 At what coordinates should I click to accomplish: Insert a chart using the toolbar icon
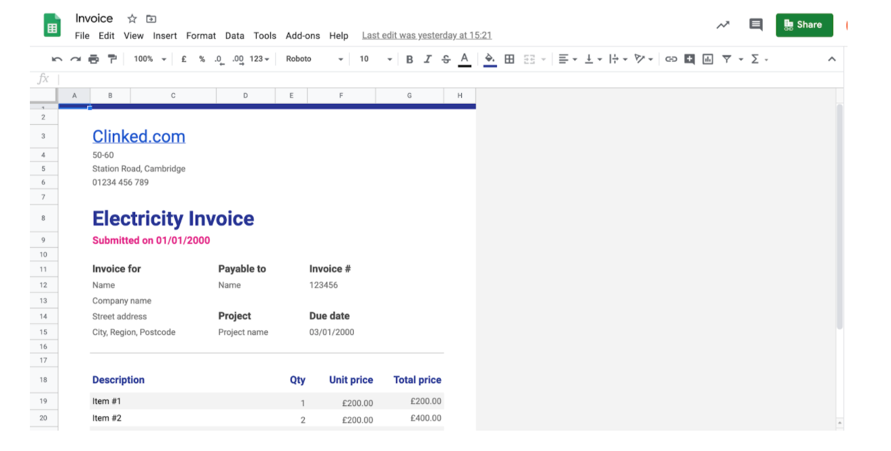tap(708, 59)
